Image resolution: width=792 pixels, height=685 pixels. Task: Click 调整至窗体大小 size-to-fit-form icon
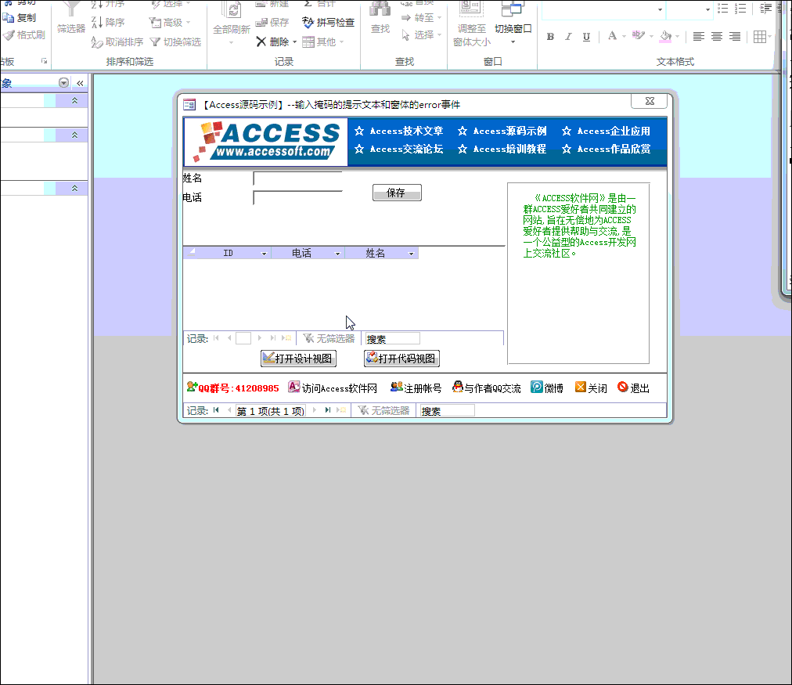470,10
